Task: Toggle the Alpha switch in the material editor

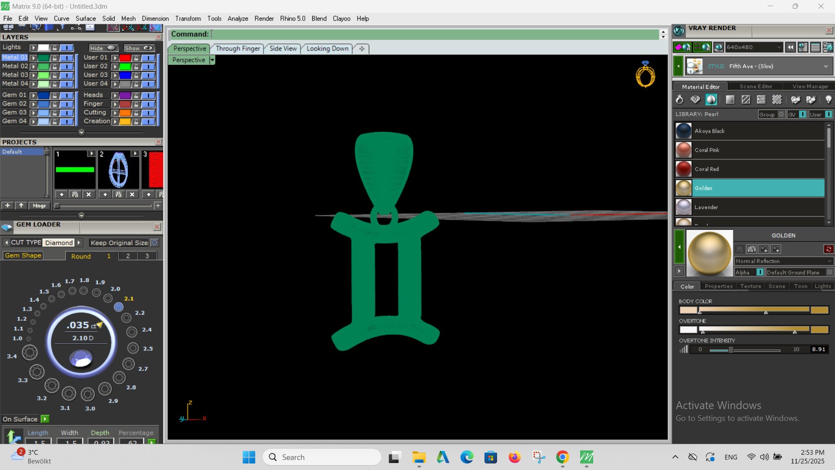Action: click(x=760, y=272)
